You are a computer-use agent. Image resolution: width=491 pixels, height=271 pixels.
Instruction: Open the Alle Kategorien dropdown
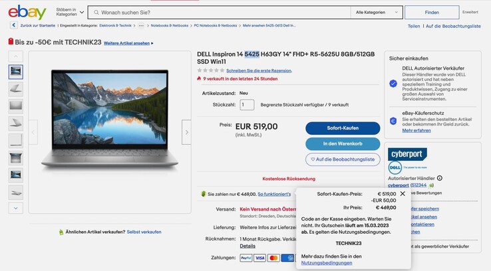(377, 13)
